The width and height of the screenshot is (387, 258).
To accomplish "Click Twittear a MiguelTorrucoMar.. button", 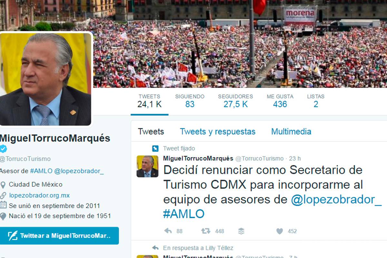I will coord(59,236).
